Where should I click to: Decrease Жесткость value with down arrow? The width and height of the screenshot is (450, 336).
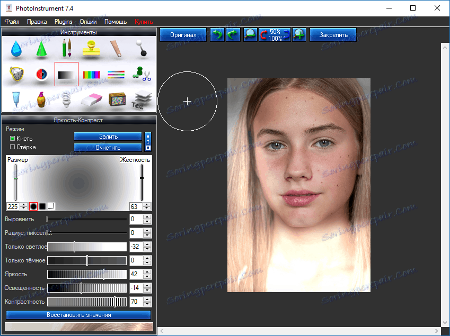(147, 208)
